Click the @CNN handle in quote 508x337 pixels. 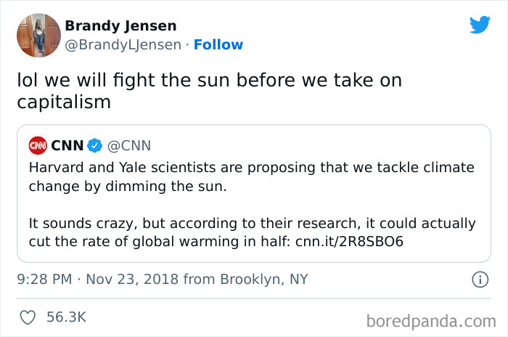[x=129, y=146]
